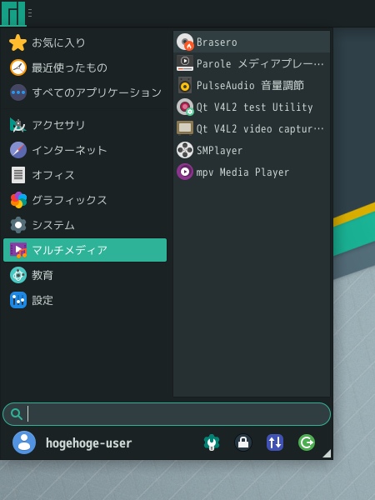Click the menu search field
Viewport: 375px width, 500px height.
(x=167, y=414)
